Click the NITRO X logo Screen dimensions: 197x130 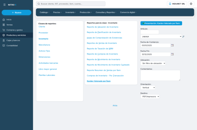coord(12,5)
